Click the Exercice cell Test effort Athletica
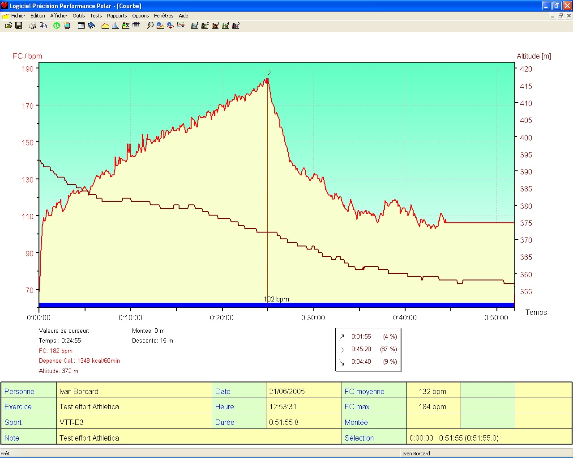The width and height of the screenshot is (573, 458). pyautogui.click(x=134, y=407)
